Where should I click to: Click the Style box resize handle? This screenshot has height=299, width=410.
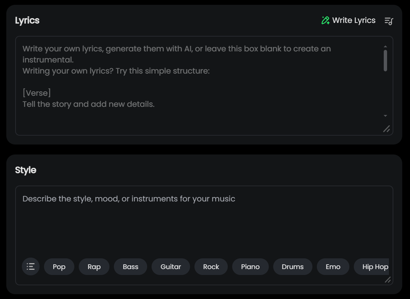point(388,280)
